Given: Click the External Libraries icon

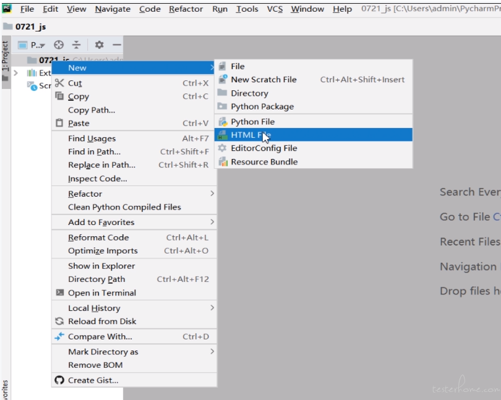Looking at the screenshot, I should click(32, 73).
